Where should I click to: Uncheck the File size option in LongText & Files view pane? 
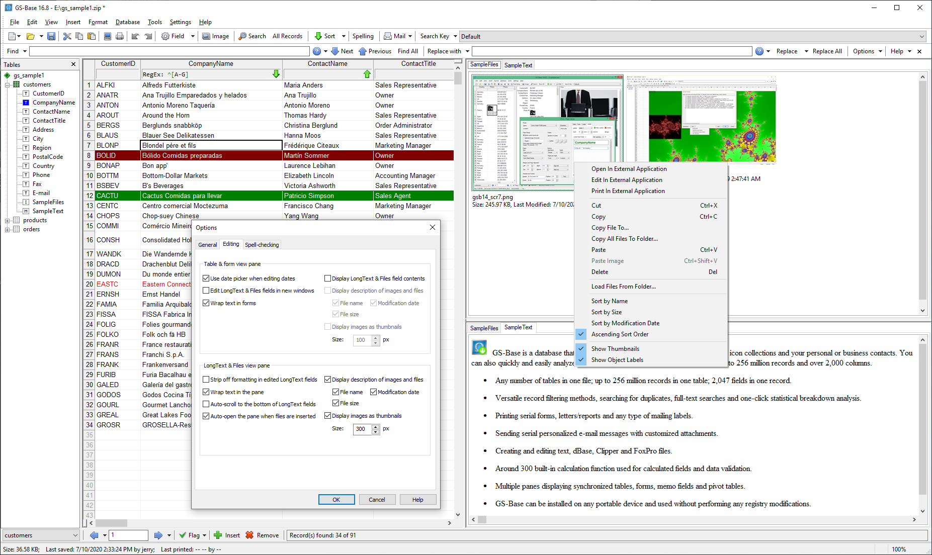[x=336, y=403]
